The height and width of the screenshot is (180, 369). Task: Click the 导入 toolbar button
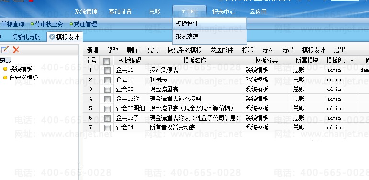[268, 50]
